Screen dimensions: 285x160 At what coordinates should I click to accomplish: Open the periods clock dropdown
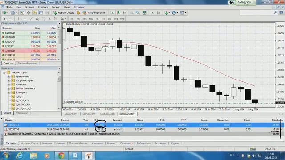click(x=175, y=13)
